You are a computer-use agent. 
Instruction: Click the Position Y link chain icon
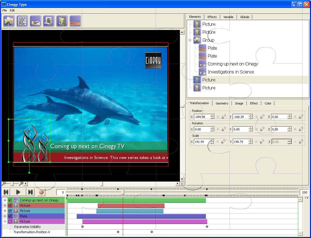pos(262,117)
